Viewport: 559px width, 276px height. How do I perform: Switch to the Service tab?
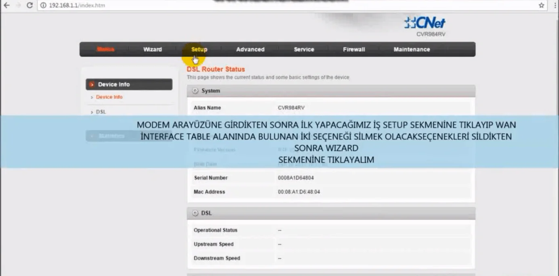coord(304,49)
